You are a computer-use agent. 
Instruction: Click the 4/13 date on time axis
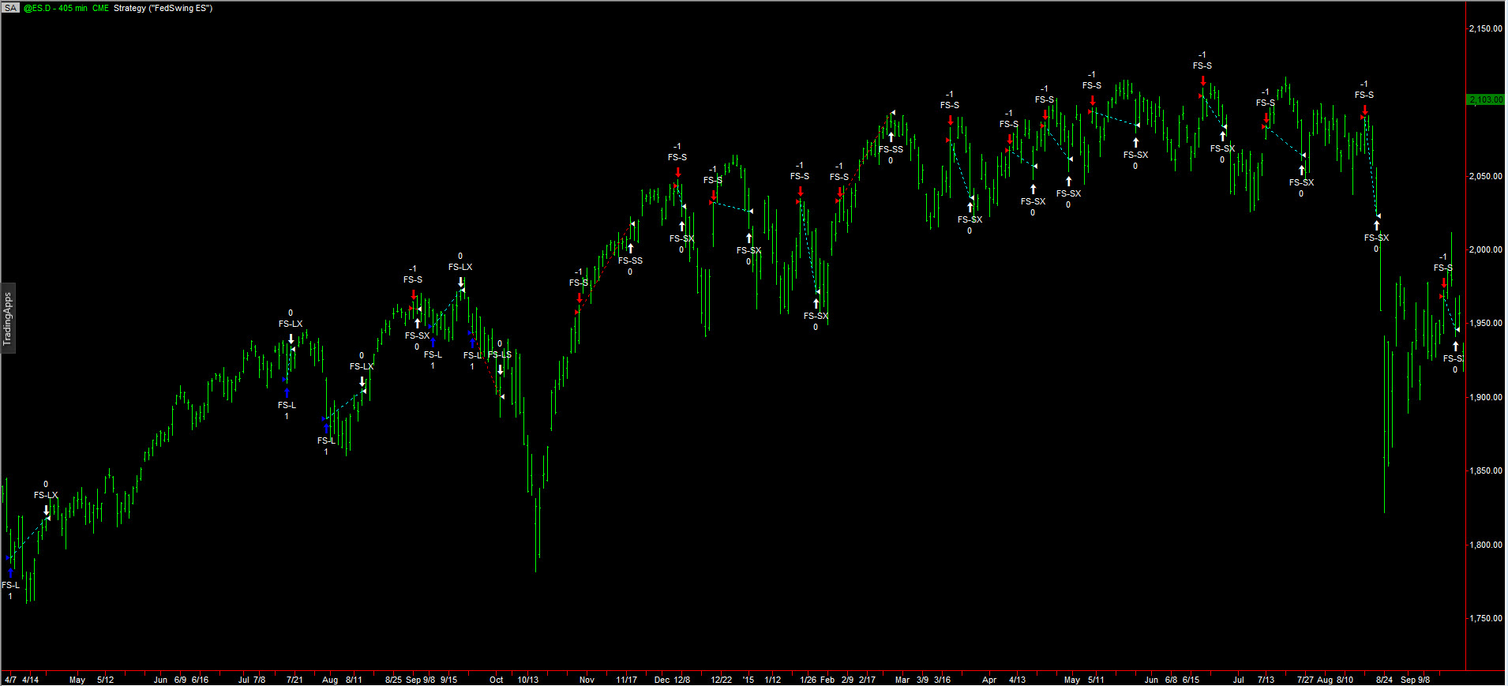pyautogui.click(x=1017, y=680)
